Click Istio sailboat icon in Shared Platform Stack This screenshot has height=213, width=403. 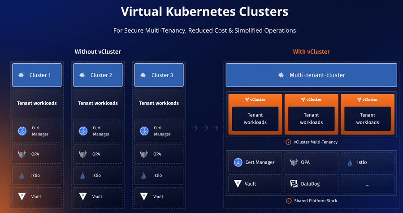pyautogui.click(x=350, y=162)
